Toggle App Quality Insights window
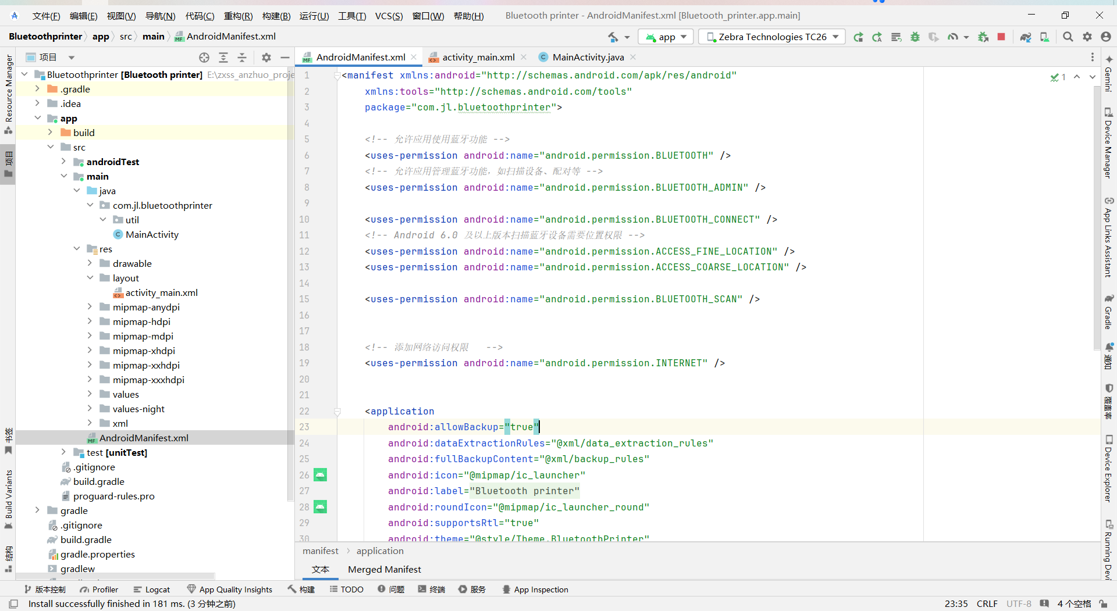This screenshot has width=1117, height=611. point(229,589)
